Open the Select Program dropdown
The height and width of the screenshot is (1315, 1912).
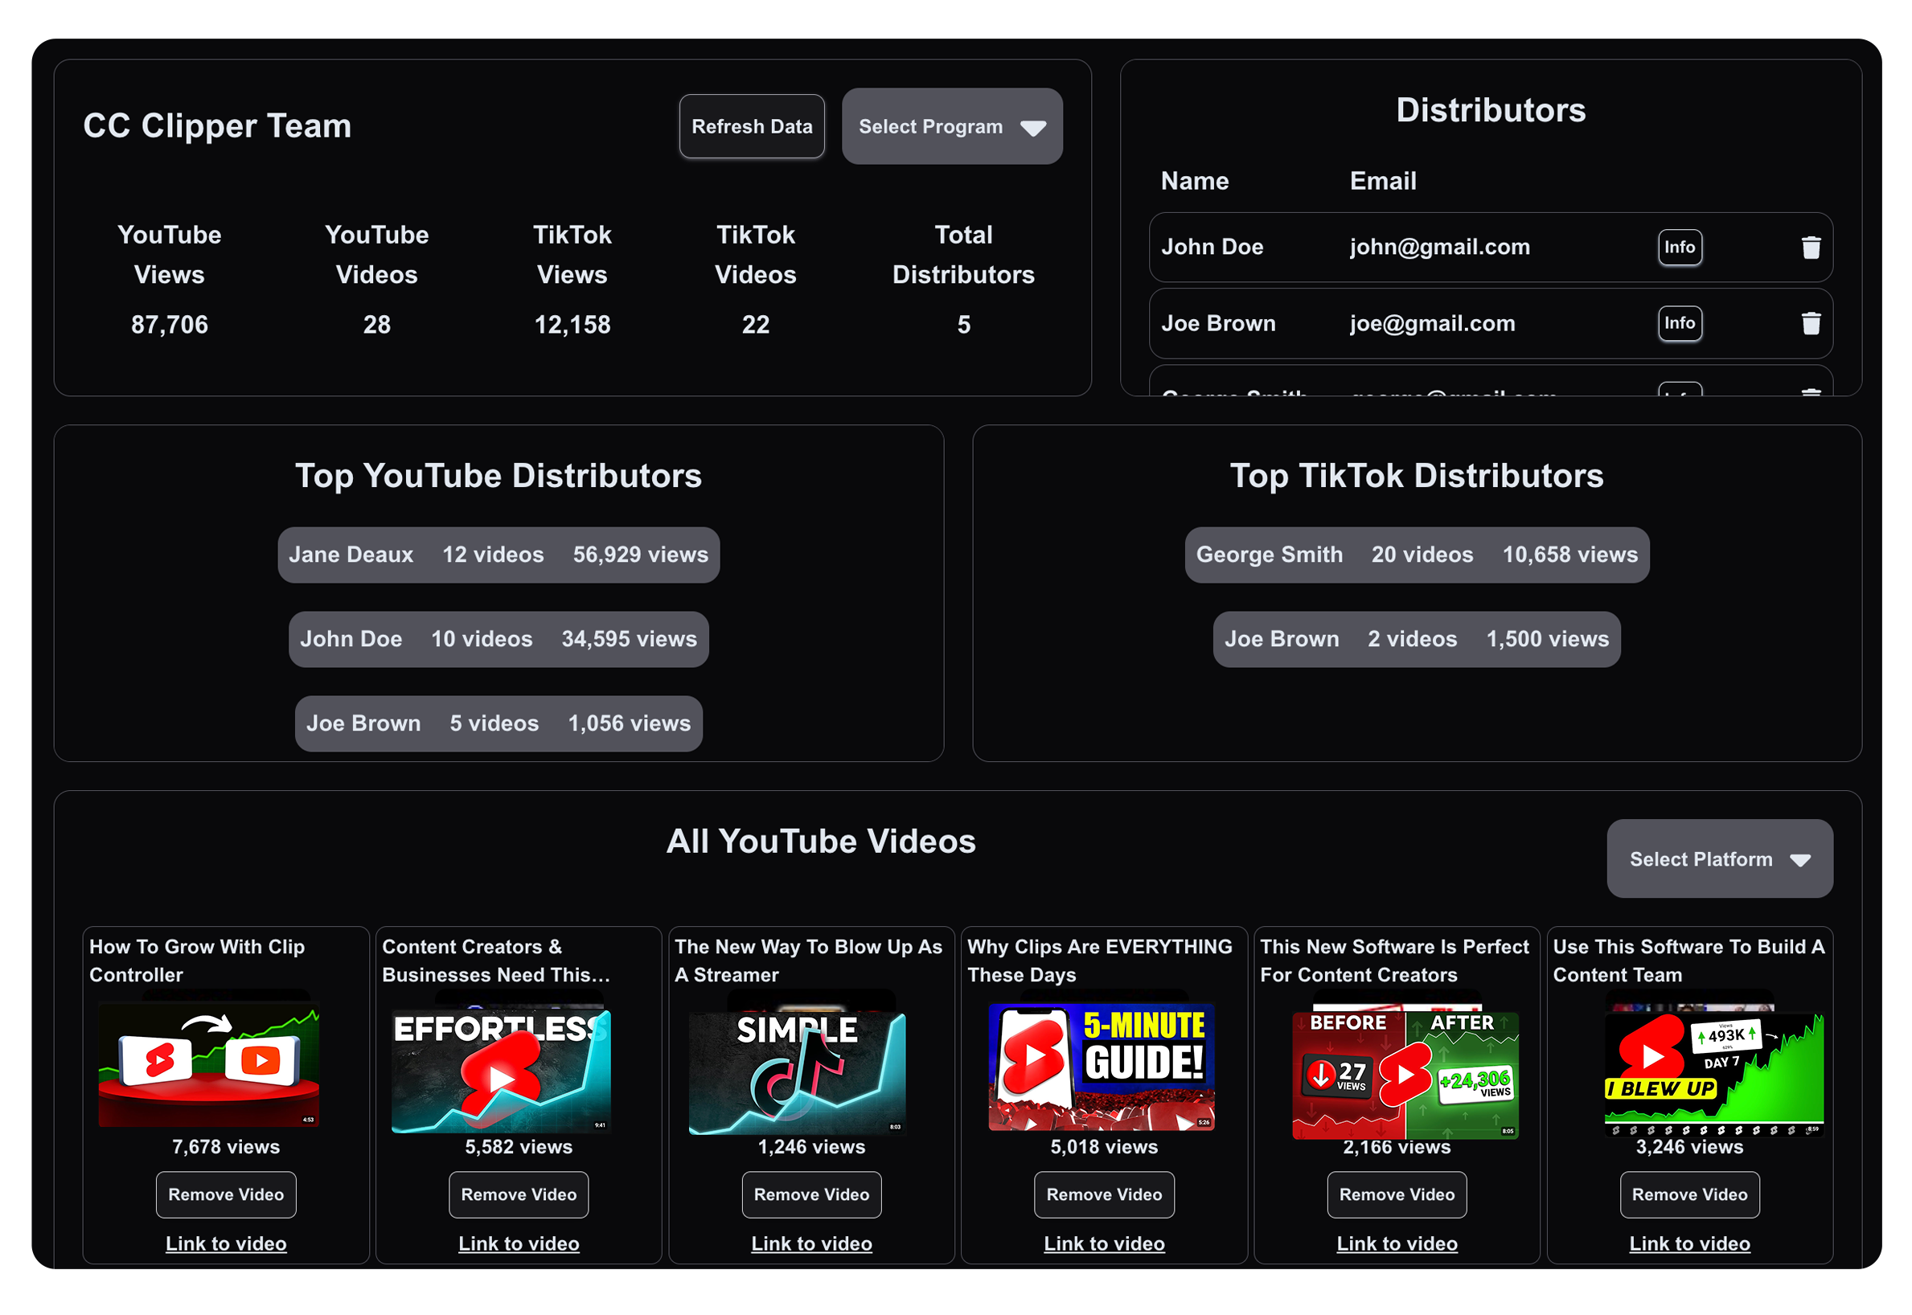(952, 125)
